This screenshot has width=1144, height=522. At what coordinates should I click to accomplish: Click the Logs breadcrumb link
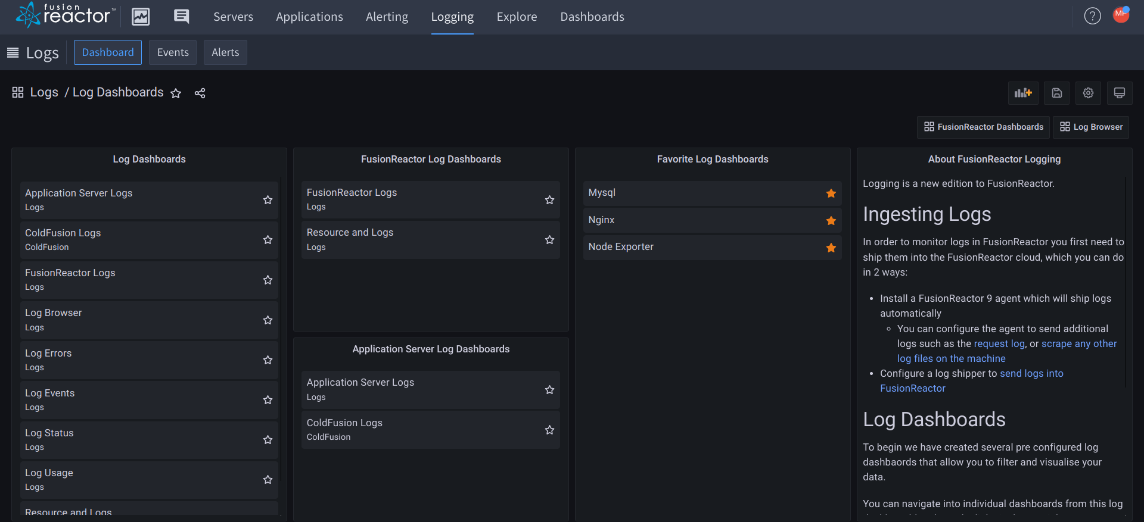click(44, 92)
